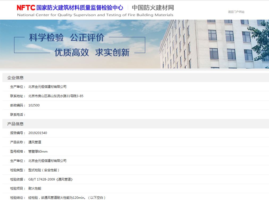Click the report number 2019201540
Image resolution: width=269 pixels, height=202 pixels.
pos(38,133)
